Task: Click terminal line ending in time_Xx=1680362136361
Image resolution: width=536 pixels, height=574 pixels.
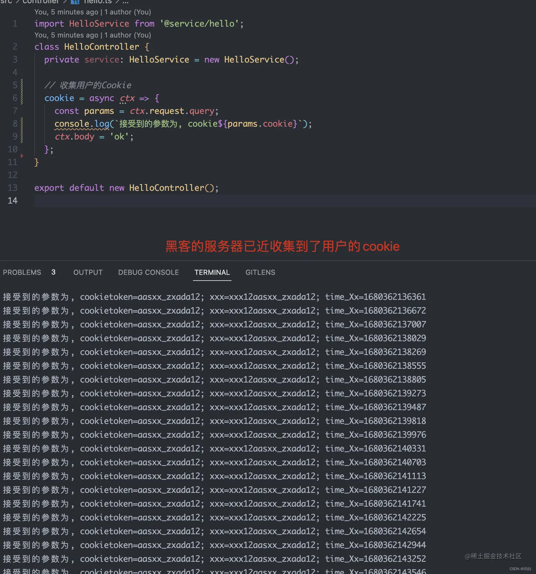Action: tap(214, 297)
